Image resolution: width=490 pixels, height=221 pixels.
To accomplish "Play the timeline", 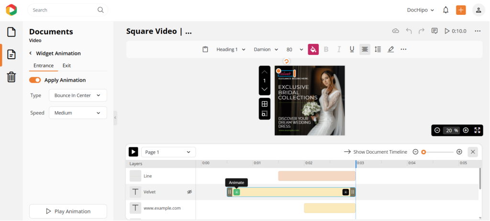I will [134, 152].
